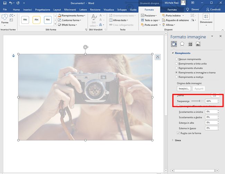Screen dimensions: 225x174
Task: Select Riempimento a immagine o trama
Action: [176, 72]
